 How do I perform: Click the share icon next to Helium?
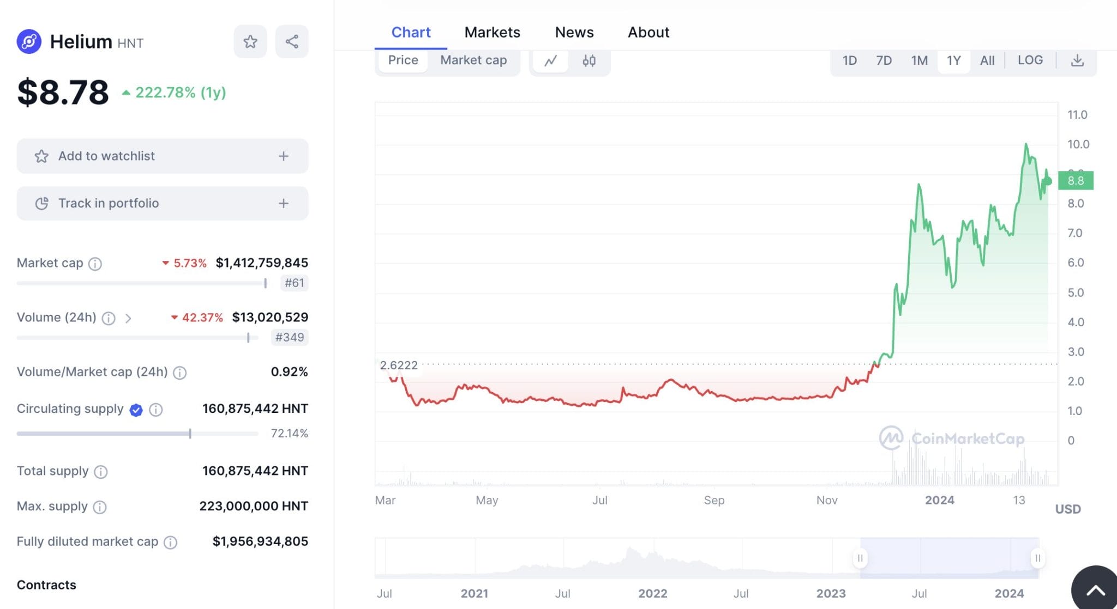[x=291, y=41]
